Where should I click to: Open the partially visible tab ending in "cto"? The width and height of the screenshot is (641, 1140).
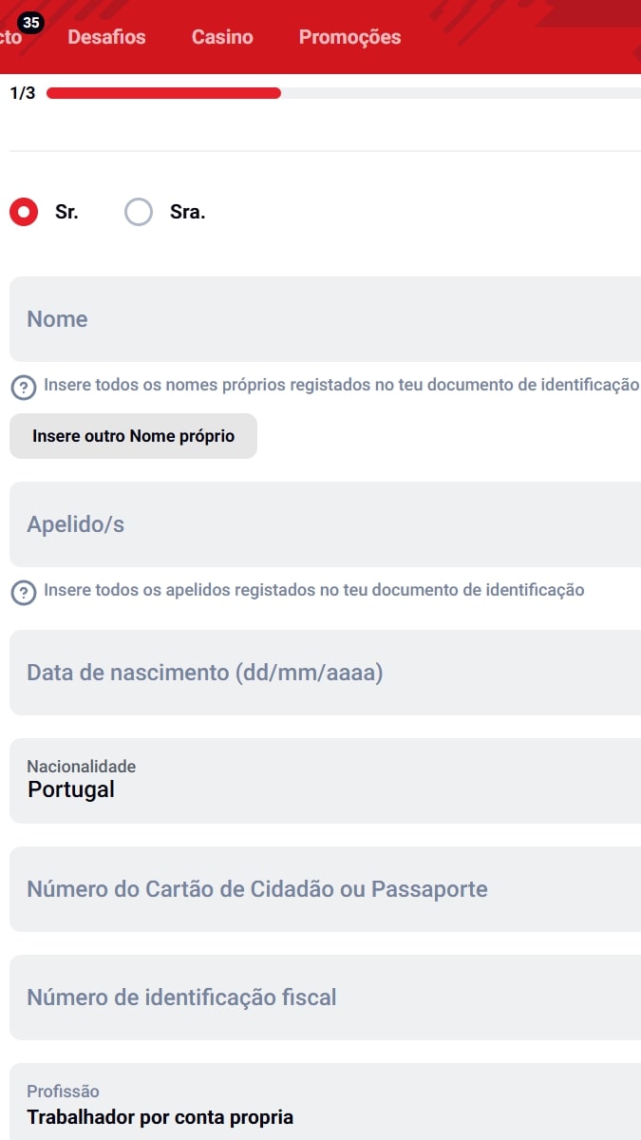tap(9, 39)
